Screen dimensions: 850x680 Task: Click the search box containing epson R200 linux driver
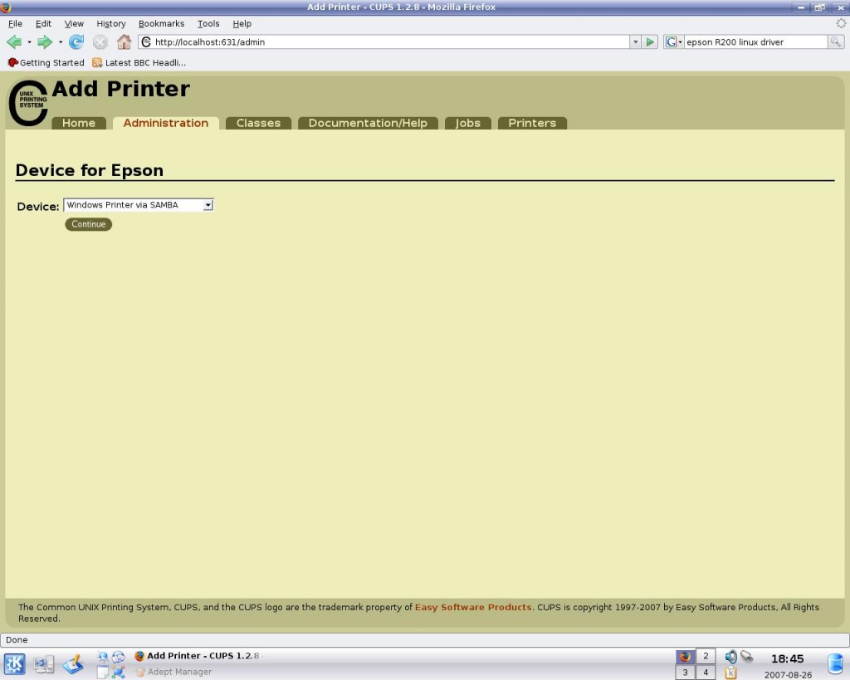click(755, 42)
